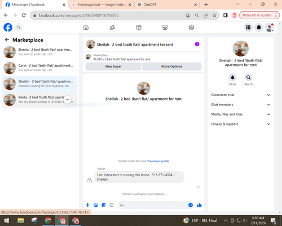Open Facebook search magnifier
Image resolution: width=282 pixels, height=226 pixels.
[x=19, y=28]
